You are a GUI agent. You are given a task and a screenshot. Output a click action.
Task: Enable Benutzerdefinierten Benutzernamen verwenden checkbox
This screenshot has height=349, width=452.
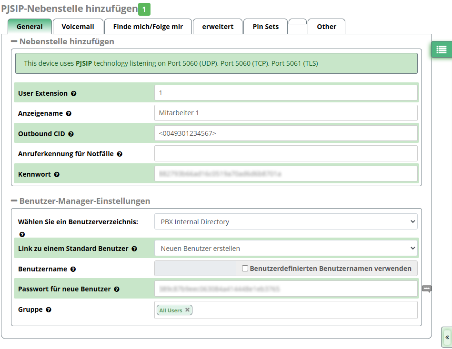pos(245,269)
